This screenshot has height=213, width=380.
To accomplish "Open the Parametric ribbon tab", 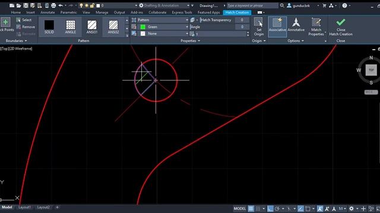I will click(69, 12).
